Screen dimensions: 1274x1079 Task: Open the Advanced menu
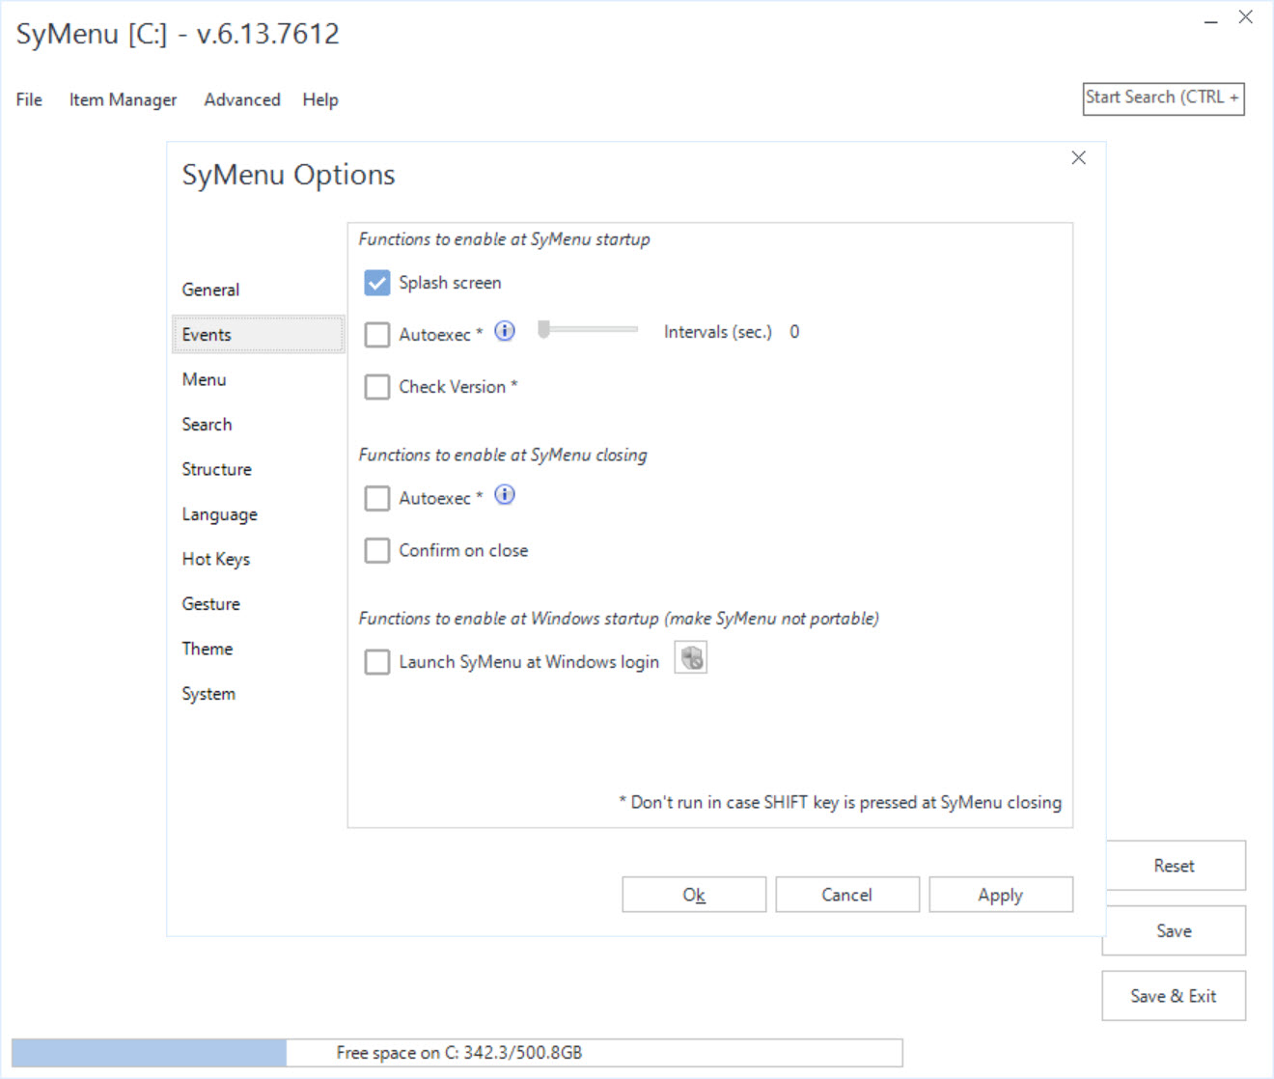point(242,99)
